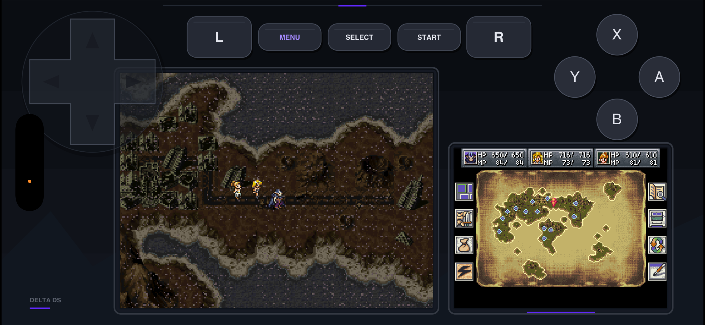Open the item bag inventory icon

pos(464,245)
